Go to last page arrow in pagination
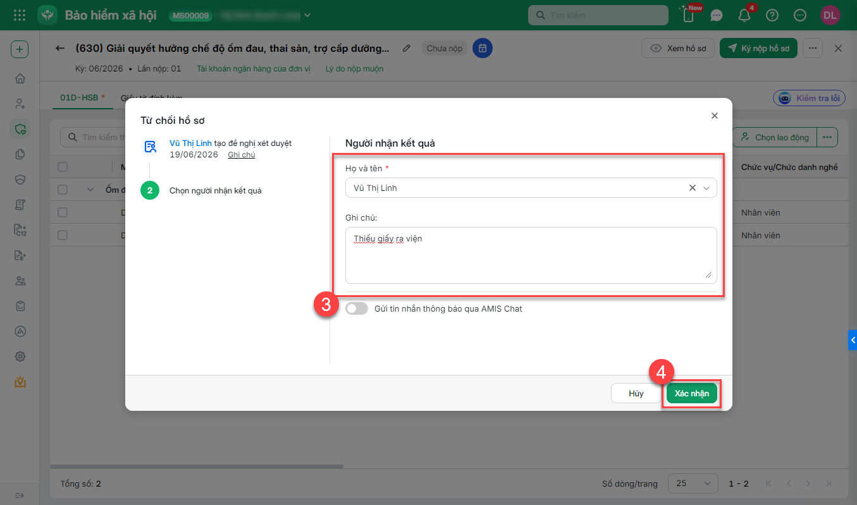This screenshot has height=505, width=857. click(829, 484)
